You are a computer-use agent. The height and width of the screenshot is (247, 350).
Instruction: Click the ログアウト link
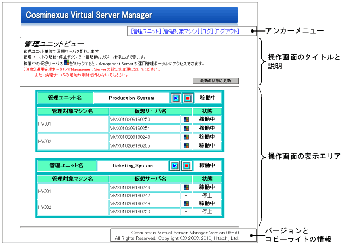click(227, 32)
